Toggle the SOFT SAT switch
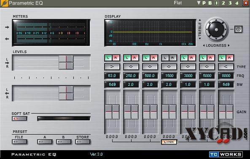 19,119
